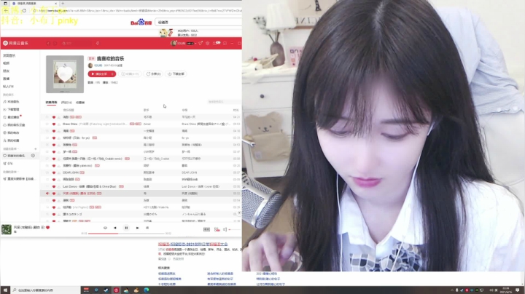
Task: Open 私人FM in sidebar
Action: 8,87
